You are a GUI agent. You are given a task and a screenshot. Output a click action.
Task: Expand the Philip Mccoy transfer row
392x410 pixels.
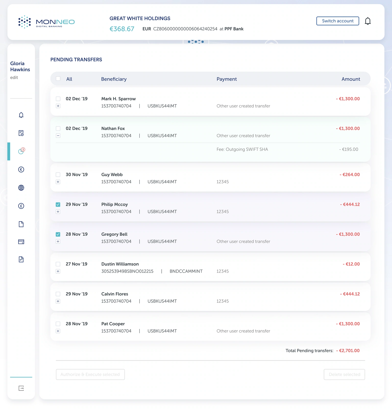click(58, 212)
